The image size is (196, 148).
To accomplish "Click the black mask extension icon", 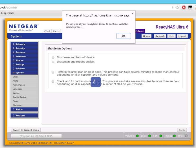I will [190, 7].
